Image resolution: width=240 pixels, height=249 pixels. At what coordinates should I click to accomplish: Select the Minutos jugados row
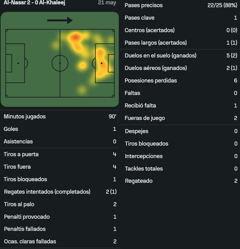60,117
